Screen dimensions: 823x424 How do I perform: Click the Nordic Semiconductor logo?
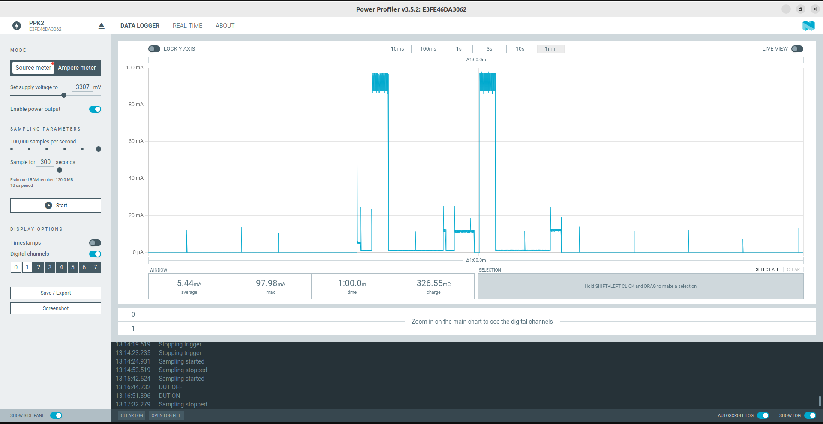coord(809,26)
